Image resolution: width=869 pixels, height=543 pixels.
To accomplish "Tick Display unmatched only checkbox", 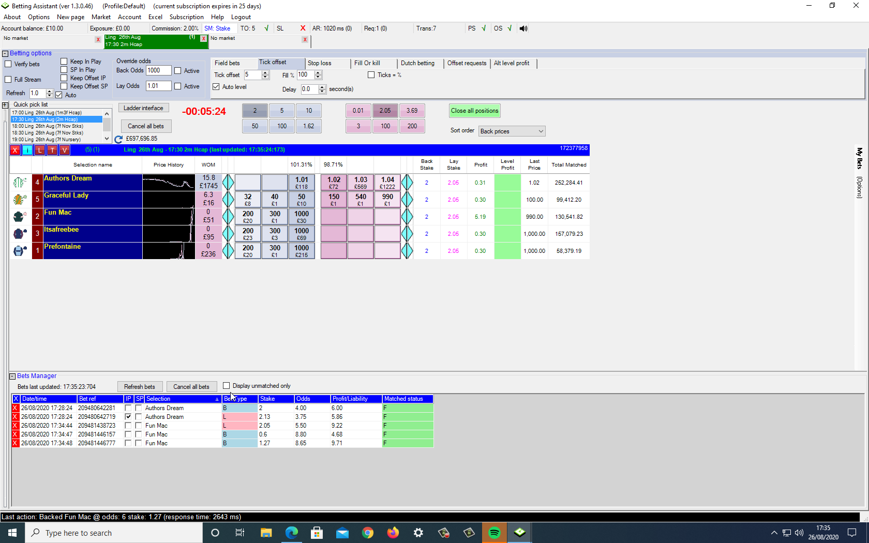I will [227, 386].
